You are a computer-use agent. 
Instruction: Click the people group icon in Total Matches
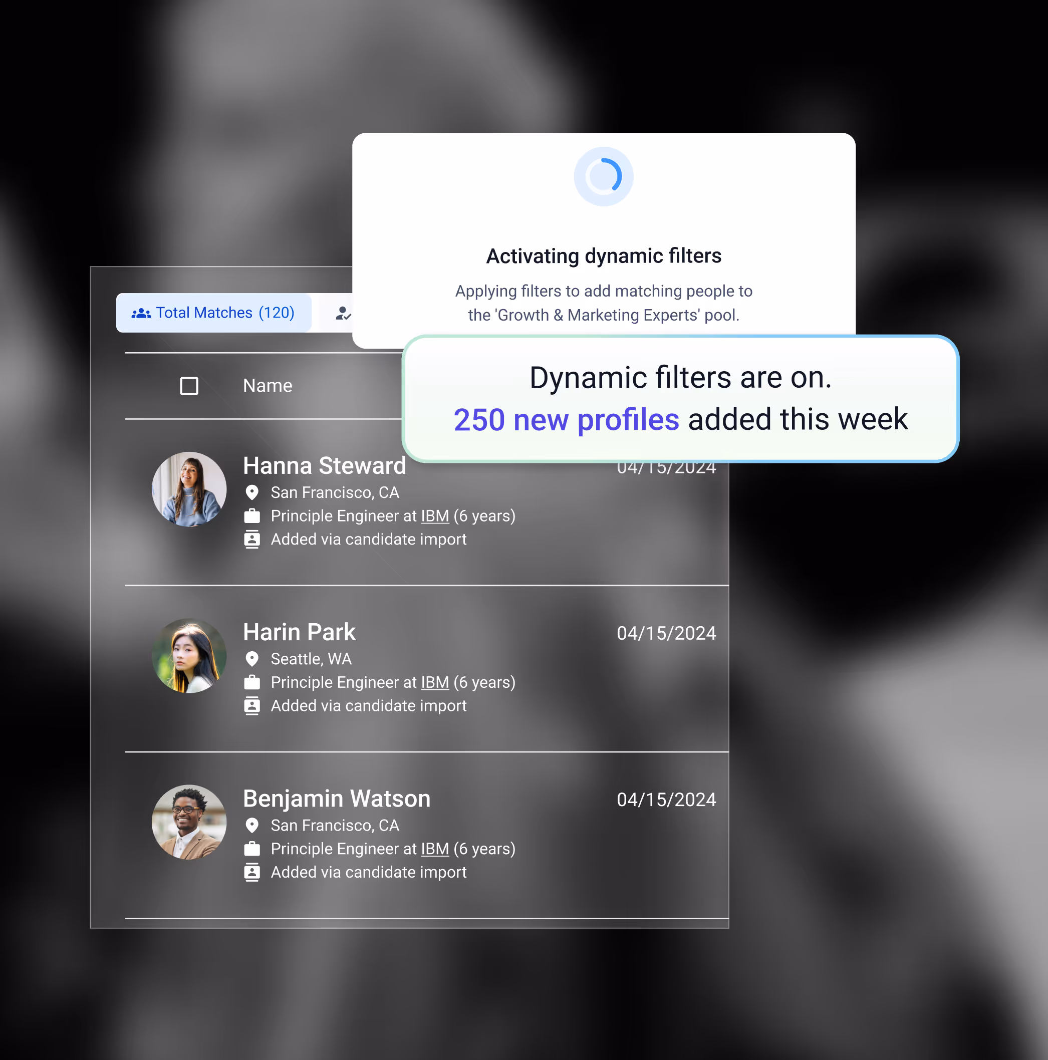click(x=141, y=313)
